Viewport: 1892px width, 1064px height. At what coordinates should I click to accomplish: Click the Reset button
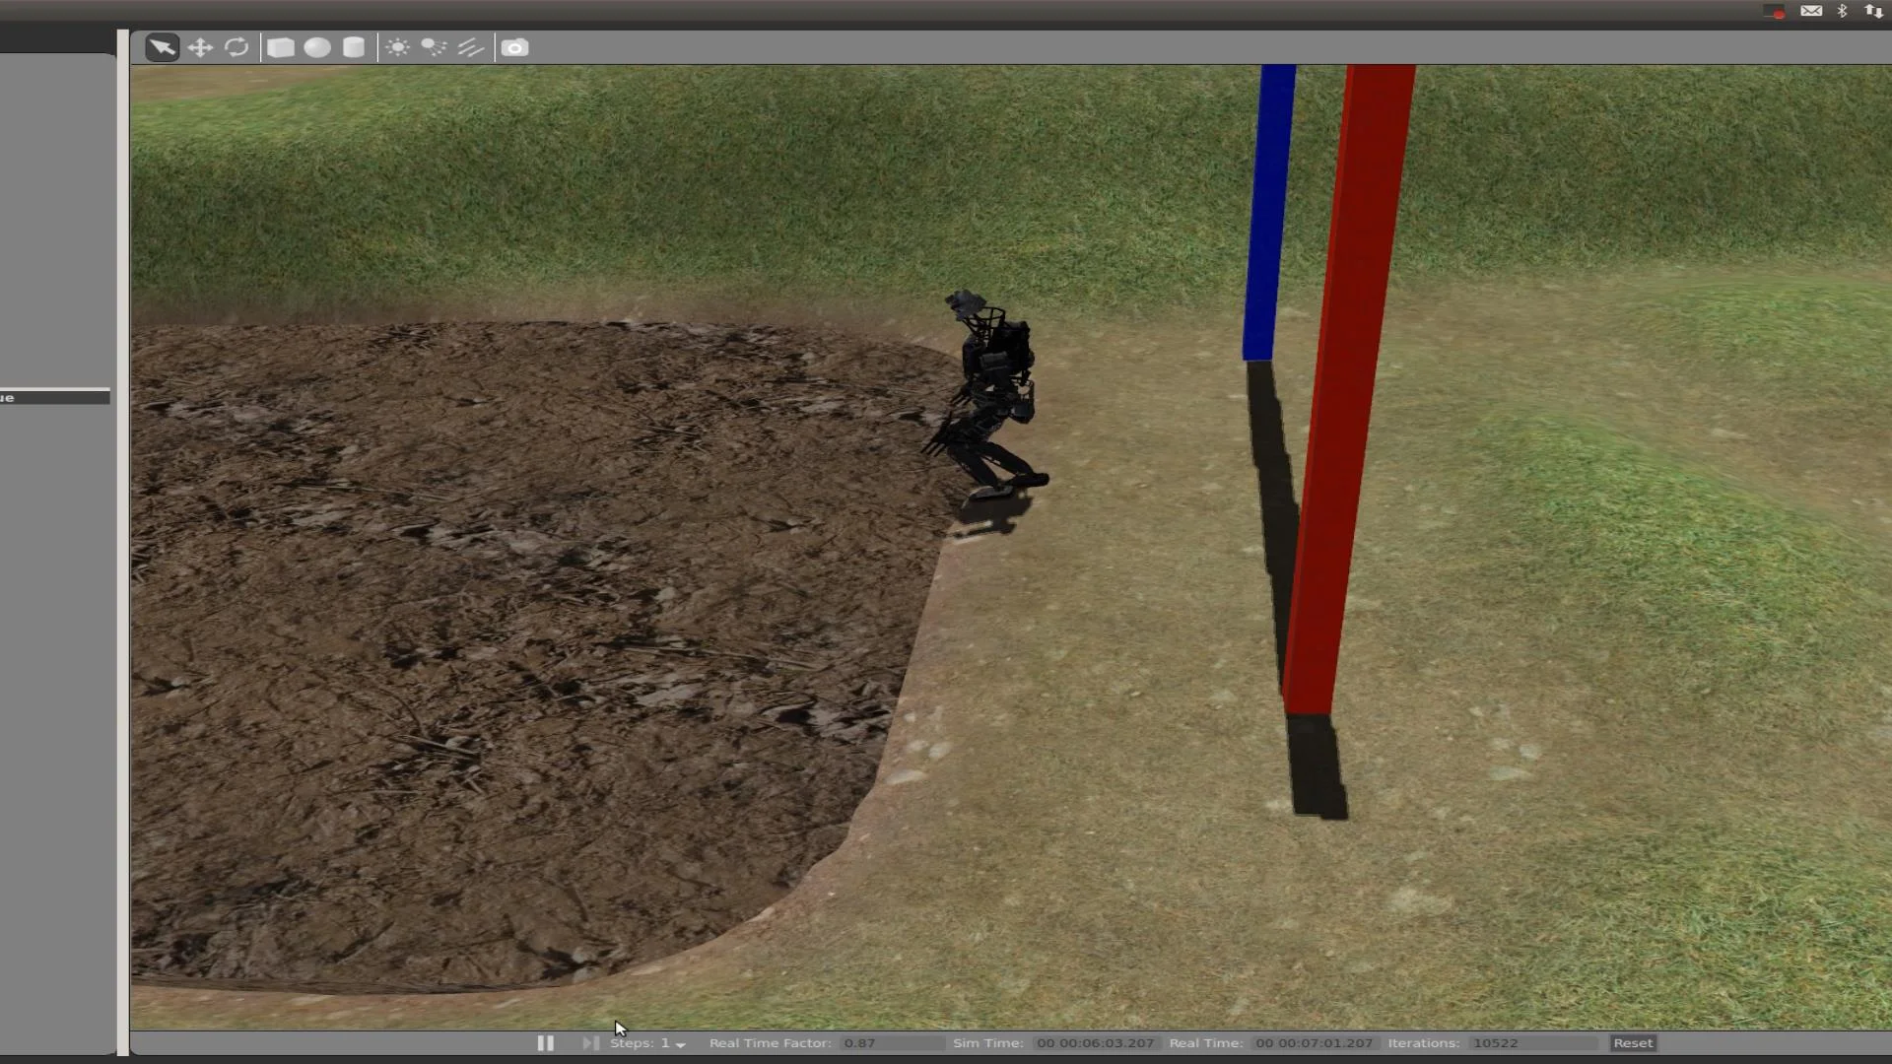[x=1632, y=1042]
